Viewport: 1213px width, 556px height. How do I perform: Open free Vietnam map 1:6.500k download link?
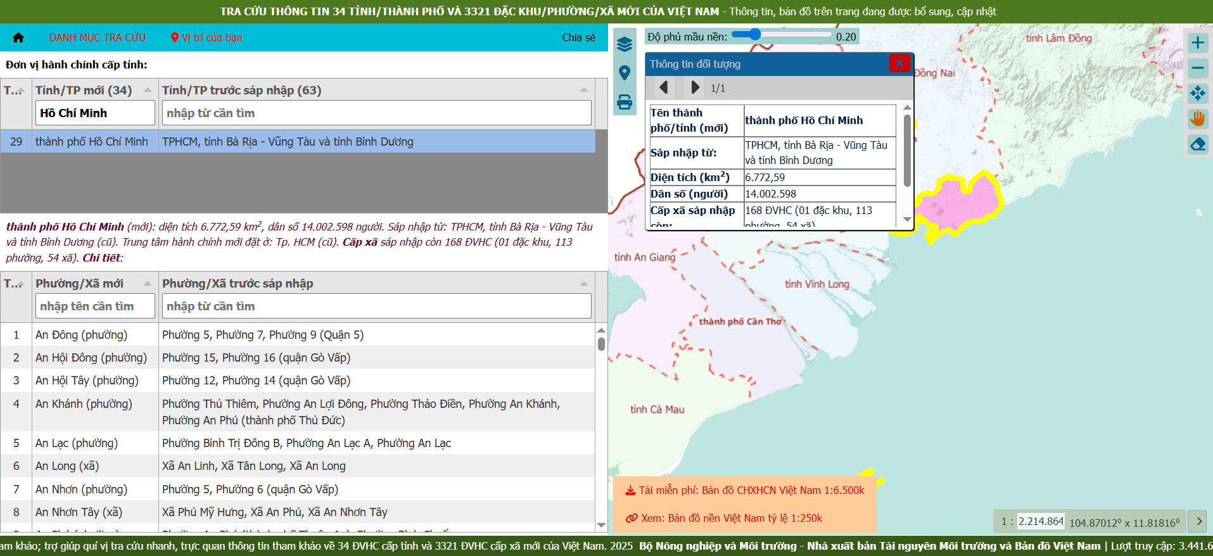tap(745, 490)
